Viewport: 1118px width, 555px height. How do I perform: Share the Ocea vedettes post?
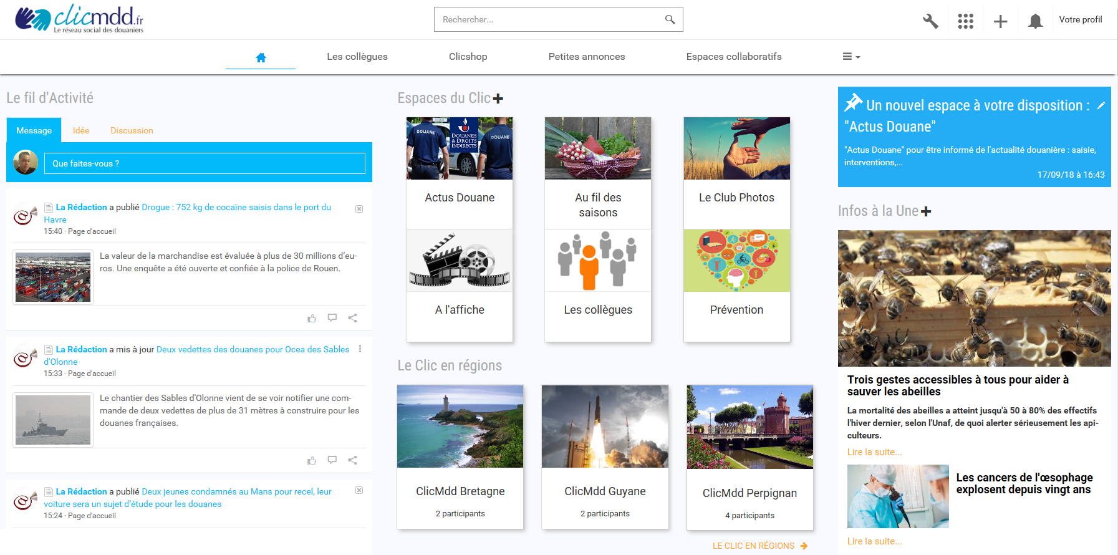click(x=352, y=460)
